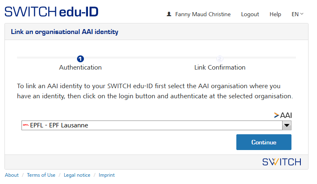Open the Fanny Maud Christine account name
The height and width of the screenshot is (184, 317).
[x=203, y=14]
